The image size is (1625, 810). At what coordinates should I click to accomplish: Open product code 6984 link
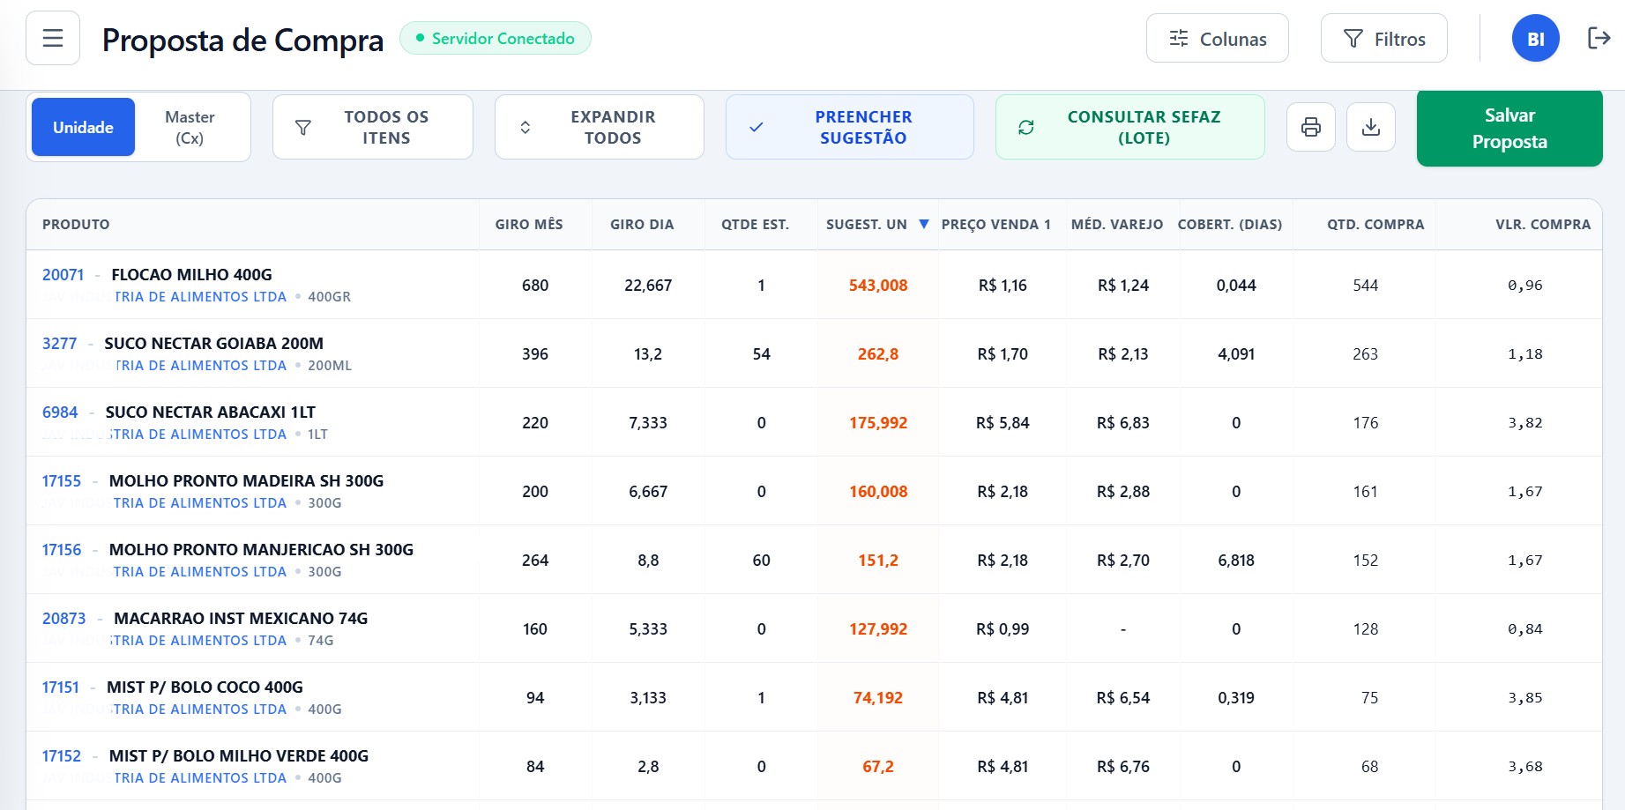coord(60,412)
